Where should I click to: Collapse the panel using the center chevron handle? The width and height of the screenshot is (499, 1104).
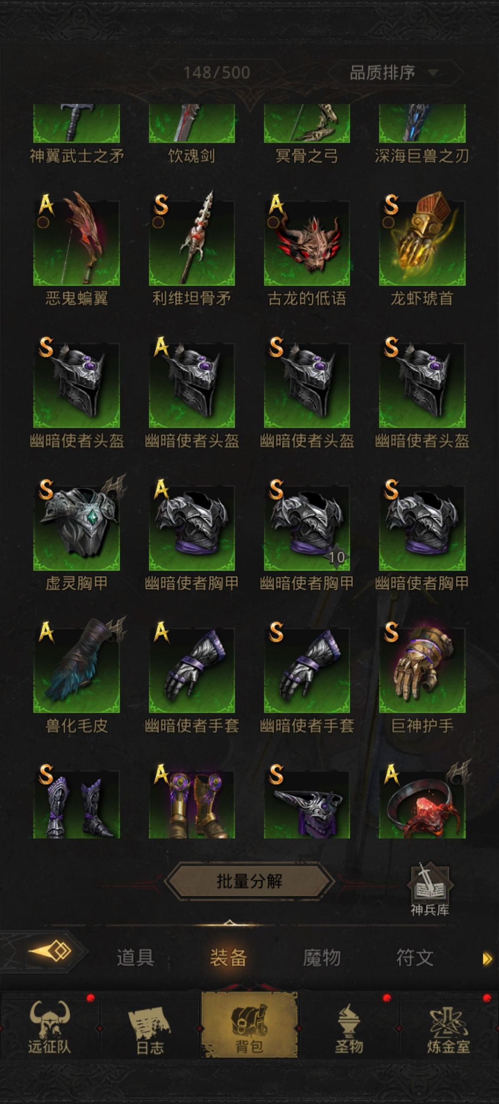(x=230, y=924)
